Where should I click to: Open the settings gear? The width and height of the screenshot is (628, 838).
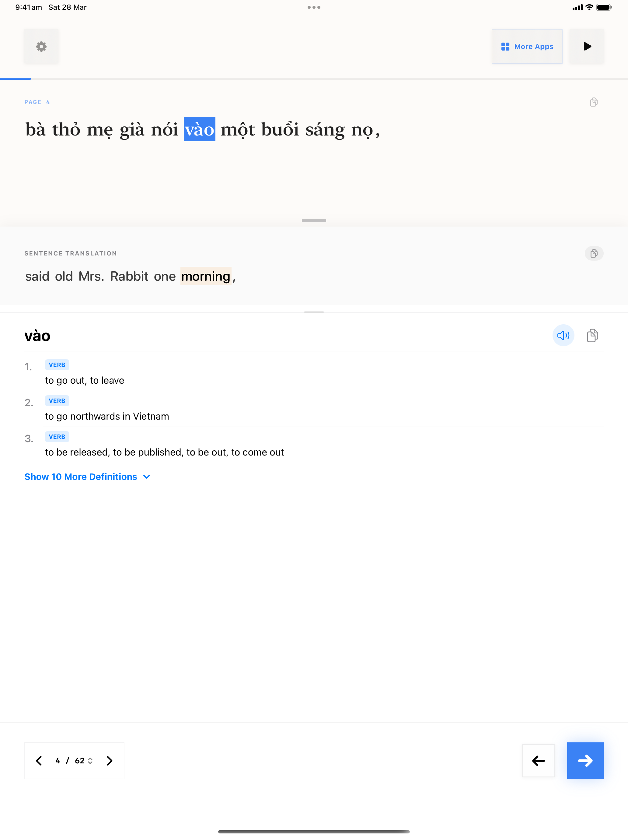(x=41, y=47)
